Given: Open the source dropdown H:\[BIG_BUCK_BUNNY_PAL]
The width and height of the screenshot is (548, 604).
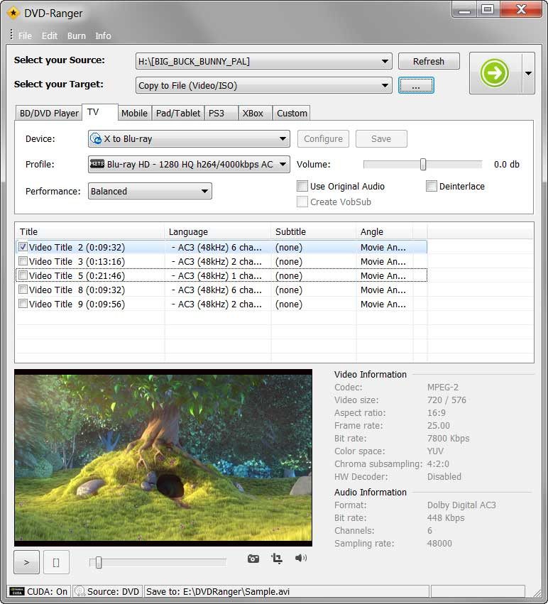Looking at the screenshot, I should tap(263, 61).
